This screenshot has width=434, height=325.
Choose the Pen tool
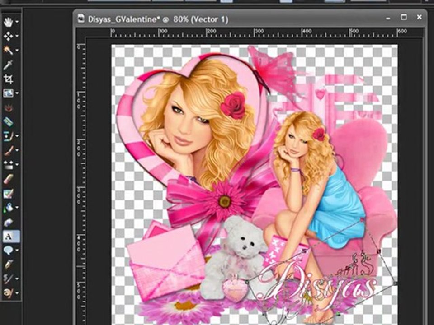coord(8,265)
